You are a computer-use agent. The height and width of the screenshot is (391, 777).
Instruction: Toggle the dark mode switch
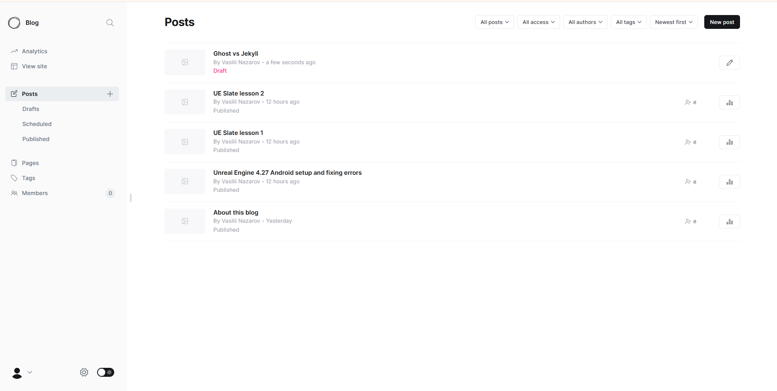(106, 372)
